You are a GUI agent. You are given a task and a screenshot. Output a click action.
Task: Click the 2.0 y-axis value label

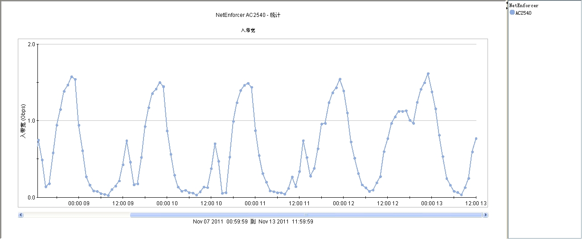[x=31, y=44]
